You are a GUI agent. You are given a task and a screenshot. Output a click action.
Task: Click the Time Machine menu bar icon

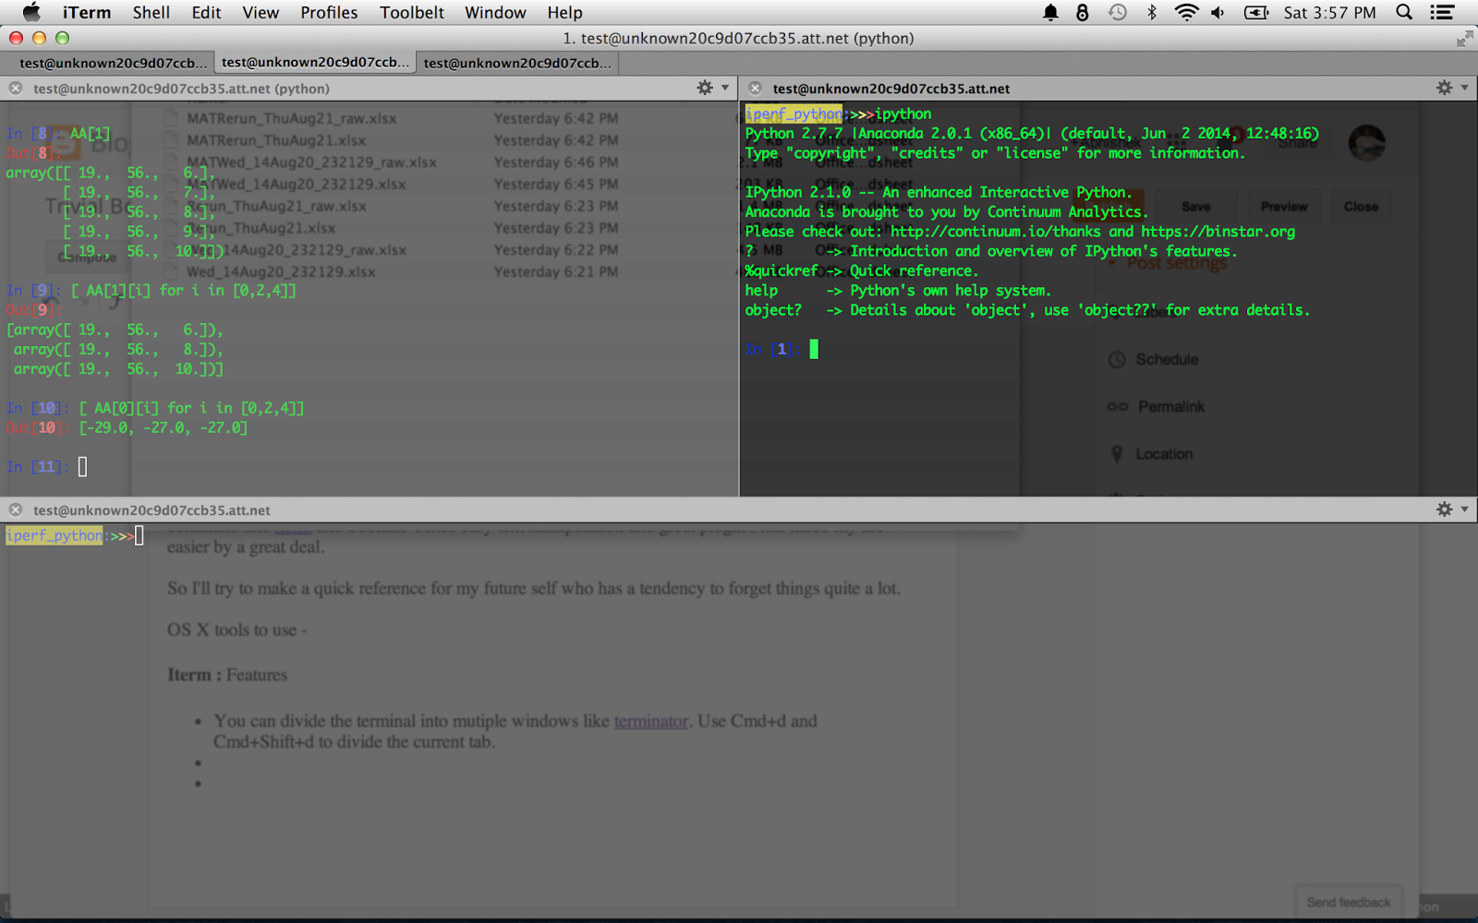pyautogui.click(x=1117, y=12)
